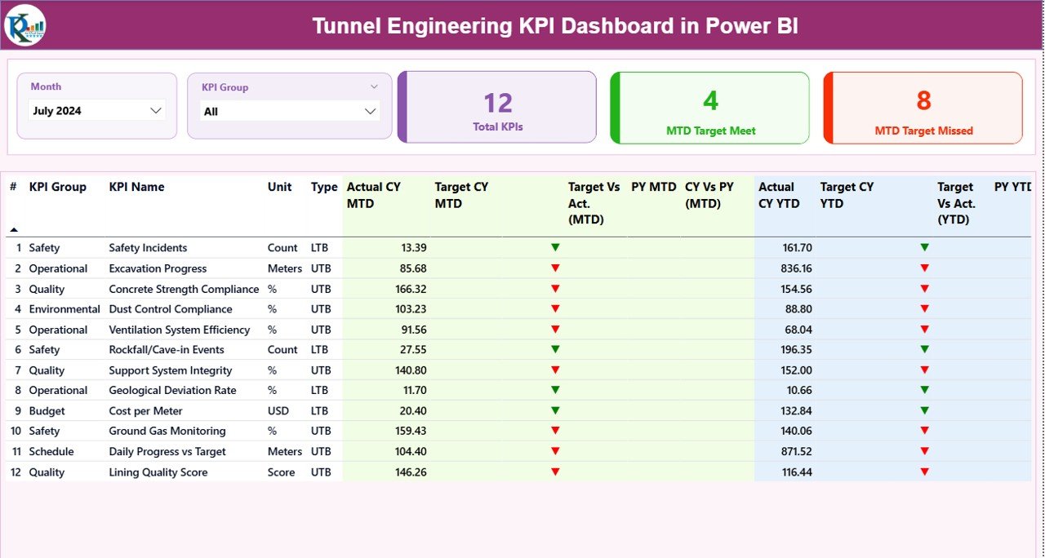Click the green indicator for Safety Incidents MTD
The height and width of the screenshot is (558, 1045).
(557, 247)
